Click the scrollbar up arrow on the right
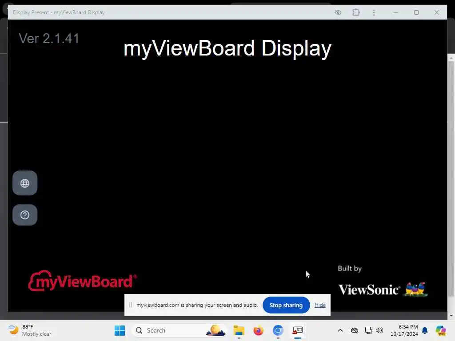Viewport: 455px width, 341px height. click(x=451, y=58)
